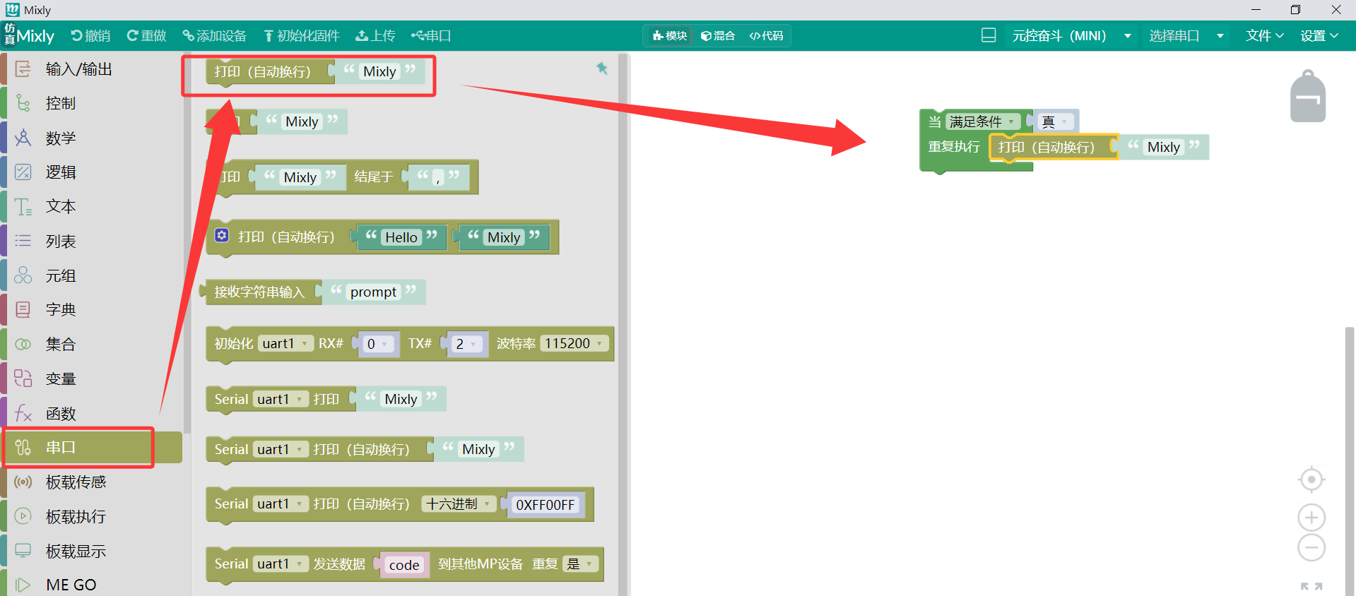Screen dimensions: 1356x596
Task: Click the 初始化固件 button
Action: [302, 36]
